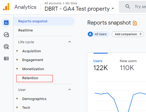Open the Demographics reports item

(34, 99)
